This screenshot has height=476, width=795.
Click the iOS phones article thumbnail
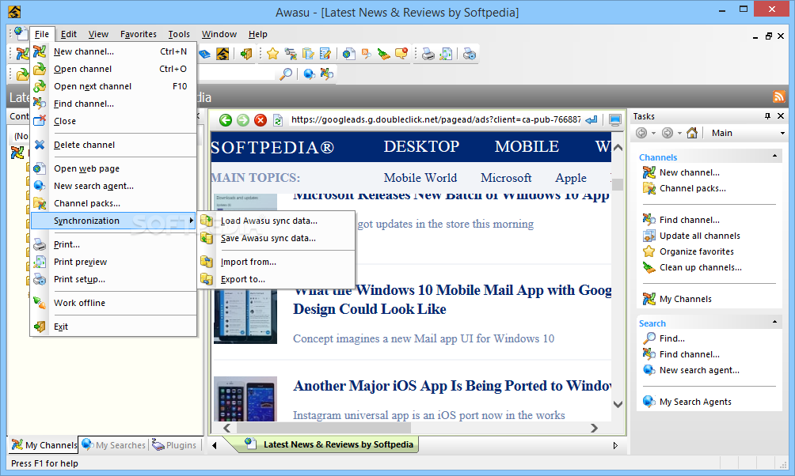pos(245,399)
